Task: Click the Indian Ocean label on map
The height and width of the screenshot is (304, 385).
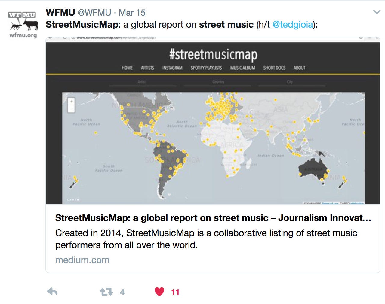Action: (271, 155)
